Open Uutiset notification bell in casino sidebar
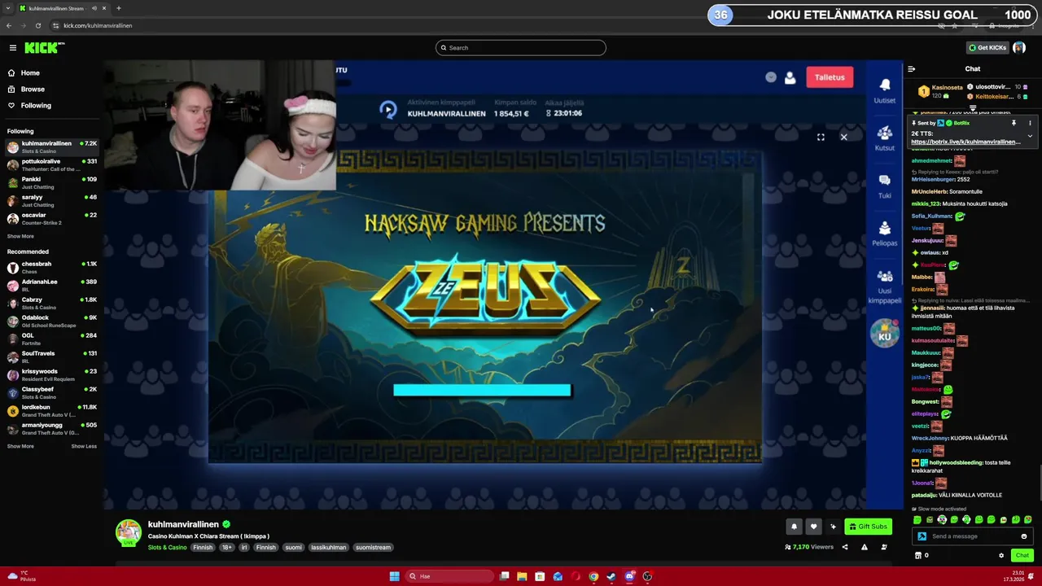Screen dimensions: 1042x586 point(885,90)
